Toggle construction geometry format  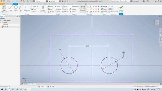[x=109, y=7]
